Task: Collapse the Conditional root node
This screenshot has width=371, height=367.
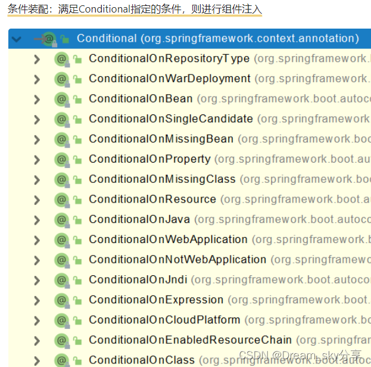Action: (16, 39)
